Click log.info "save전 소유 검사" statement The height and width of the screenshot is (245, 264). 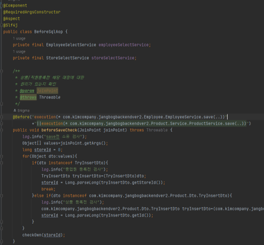[x=54, y=137]
